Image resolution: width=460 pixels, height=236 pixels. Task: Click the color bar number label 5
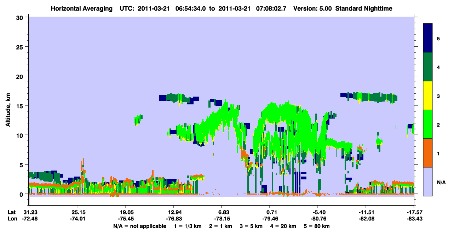[x=438, y=38]
